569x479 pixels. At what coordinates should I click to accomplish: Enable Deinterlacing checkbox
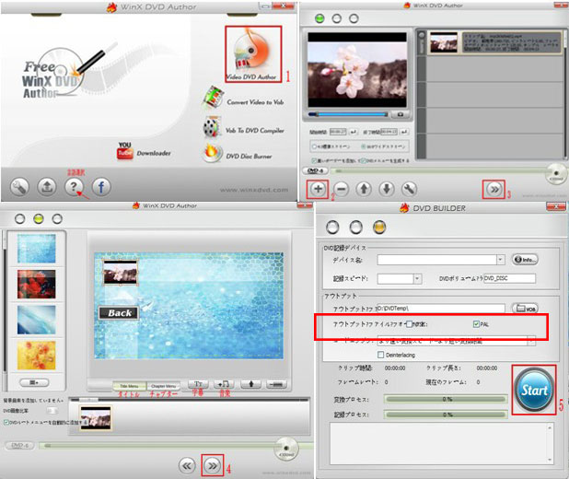[x=380, y=355]
